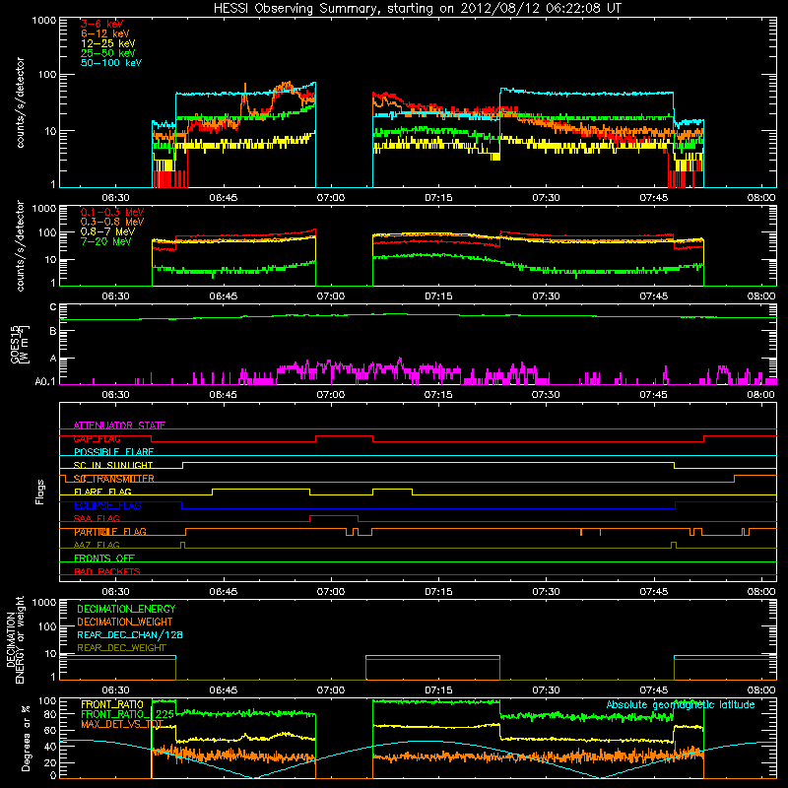
Task: Click the Degrees or % axis title
Action: 26,739
